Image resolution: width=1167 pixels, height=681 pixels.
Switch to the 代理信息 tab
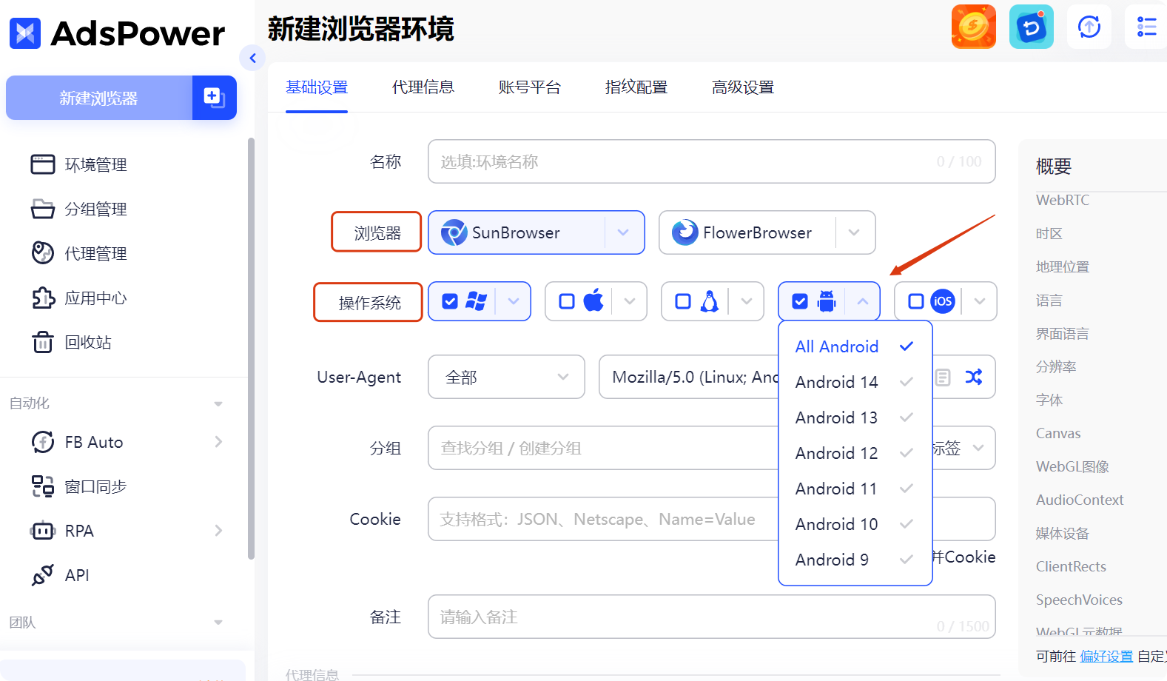(x=423, y=87)
